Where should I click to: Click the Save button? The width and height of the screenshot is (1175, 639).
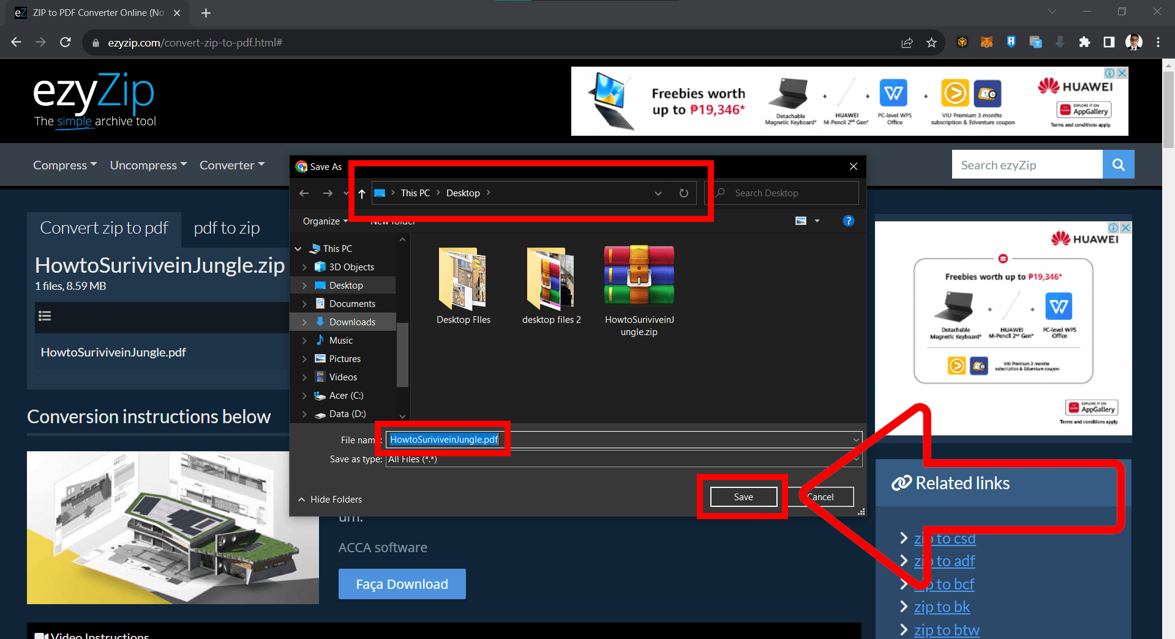click(743, 497)
